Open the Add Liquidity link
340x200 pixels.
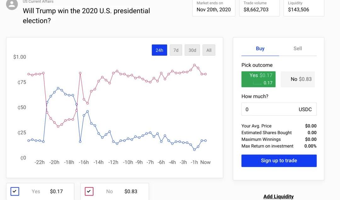[278, 197]
